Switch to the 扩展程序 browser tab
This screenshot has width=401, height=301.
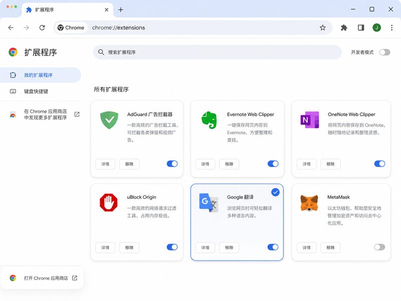point(68,10)
